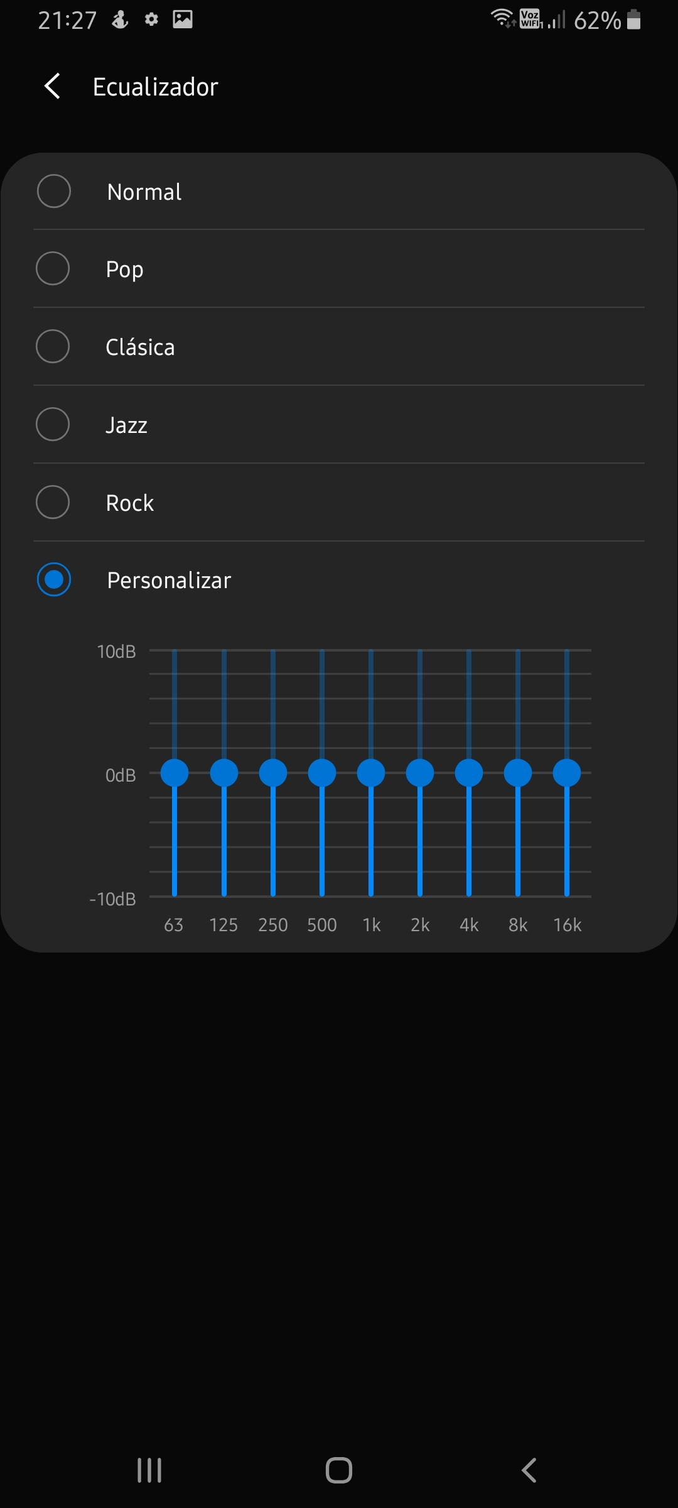Tap the Wi-Fi status icon
Viewport: 678px width, 1508px height.
502,19
